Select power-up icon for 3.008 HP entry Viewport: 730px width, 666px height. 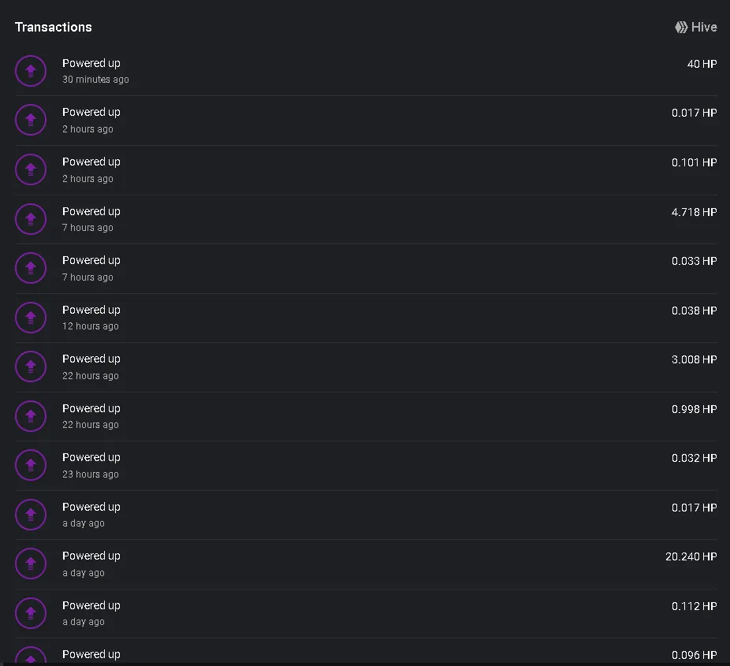pyautogui.click(x=31, y=366)
